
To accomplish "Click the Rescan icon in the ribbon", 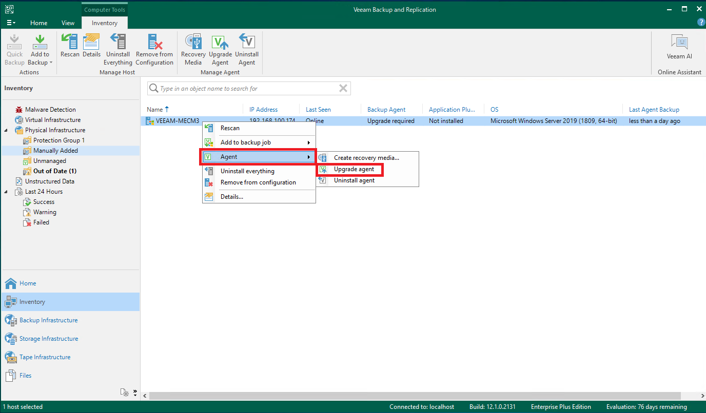I will pos(70,49).
